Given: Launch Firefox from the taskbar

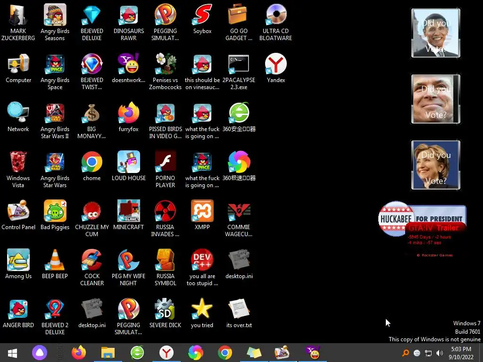Looking at the screenshot, I should point(79,353).
